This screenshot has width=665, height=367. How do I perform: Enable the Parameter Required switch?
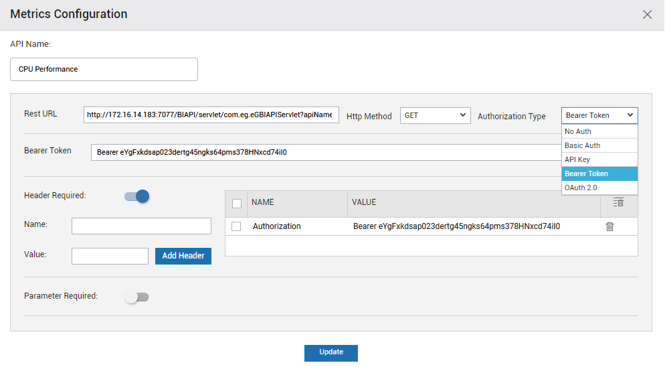(x=136, y=297)
